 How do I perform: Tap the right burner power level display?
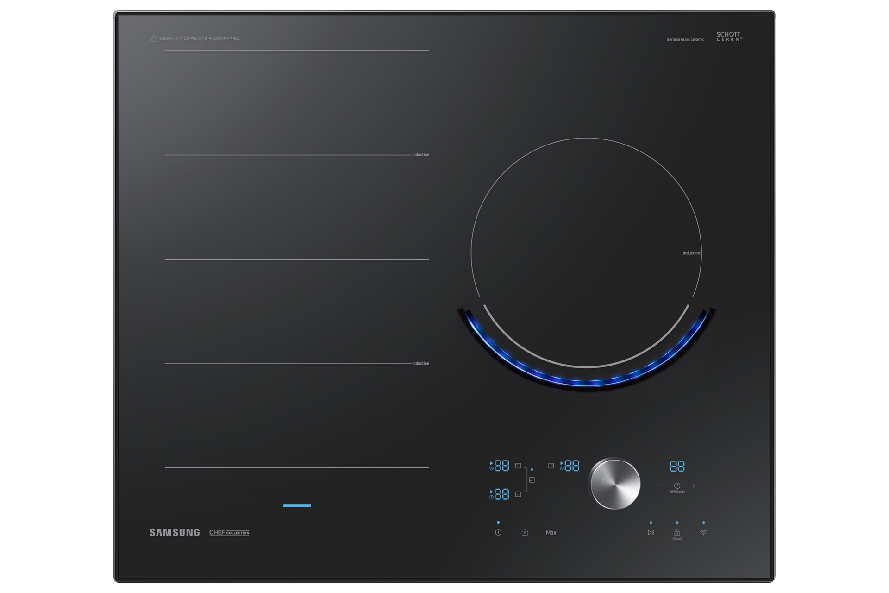point(572,466)
